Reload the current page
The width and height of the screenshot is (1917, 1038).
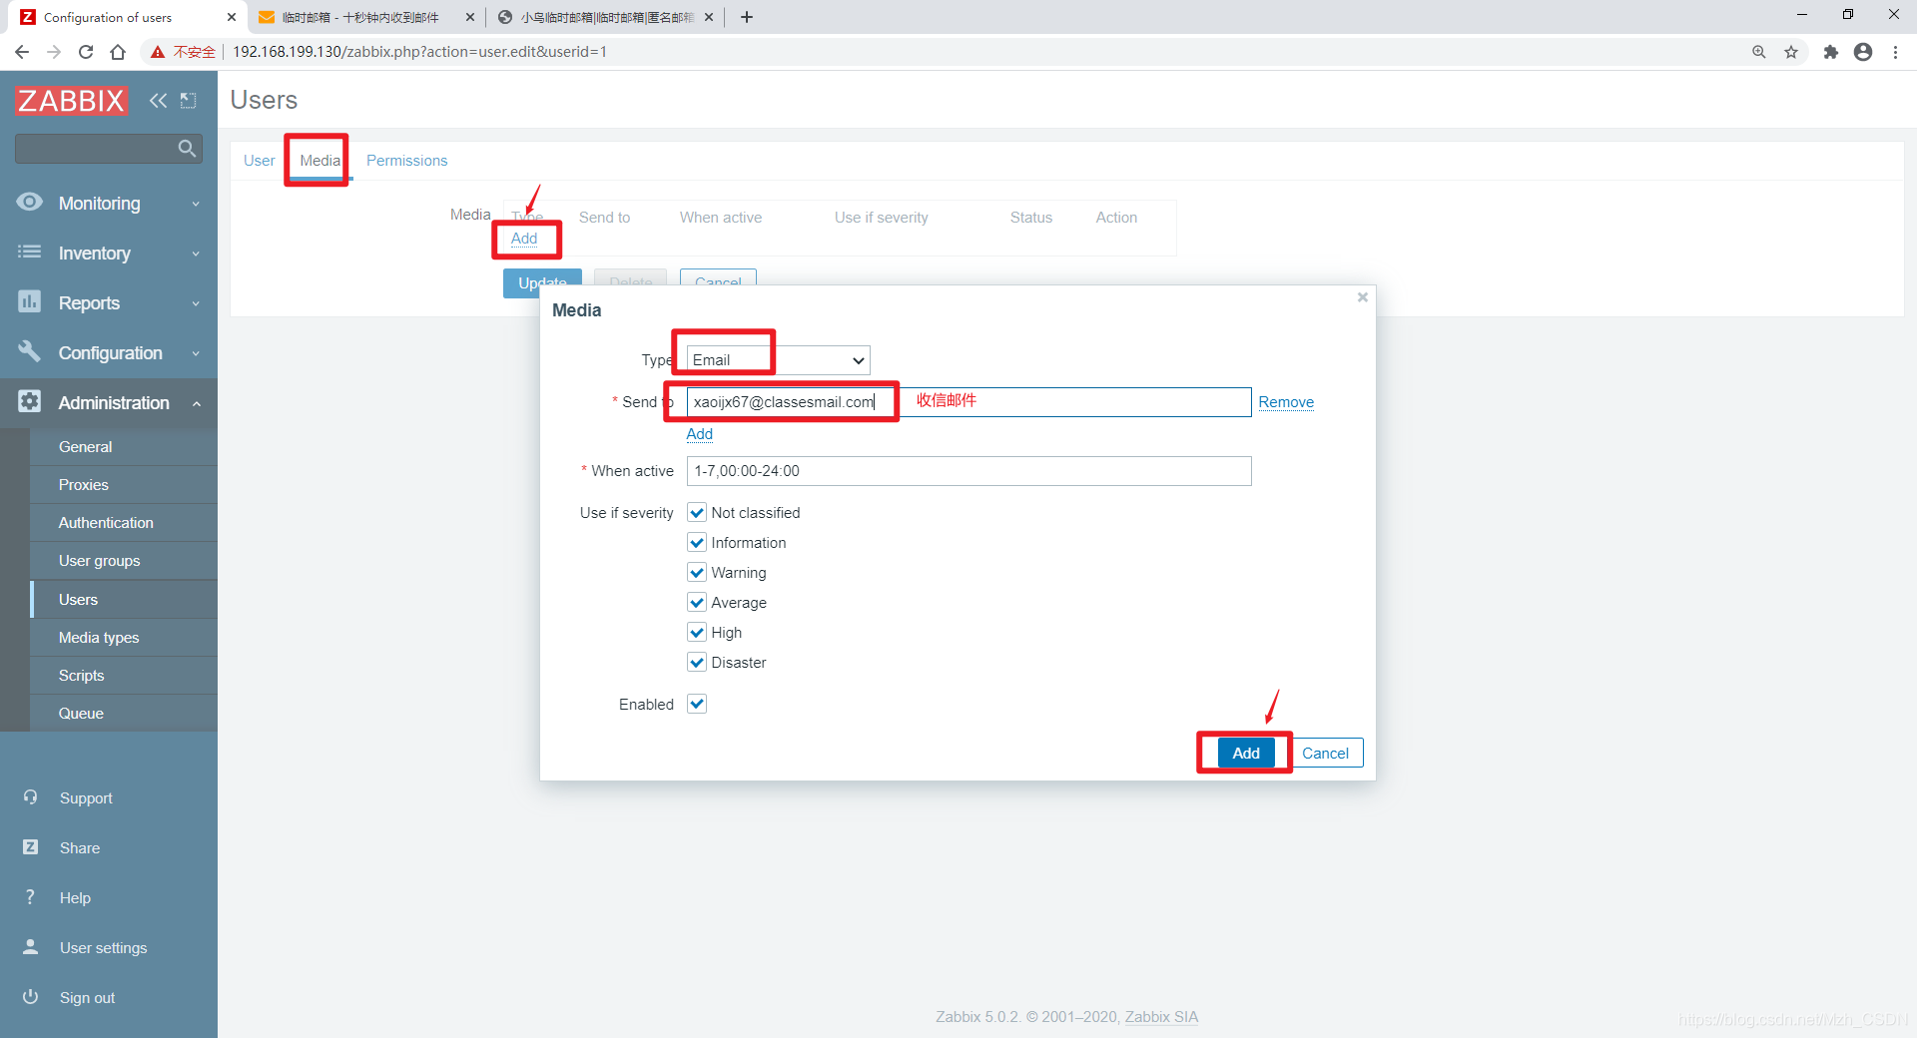[86, 52]
